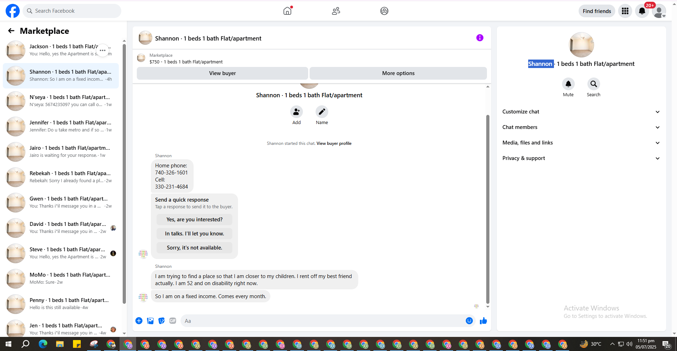This screenshot has width=677, height=351.
Task: Go to Home feed icon in top navigation
Action: (x=287, y=11)
